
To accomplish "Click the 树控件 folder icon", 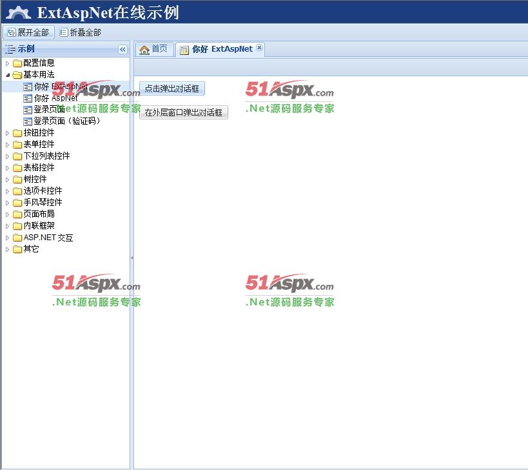I will click(17, 179).
